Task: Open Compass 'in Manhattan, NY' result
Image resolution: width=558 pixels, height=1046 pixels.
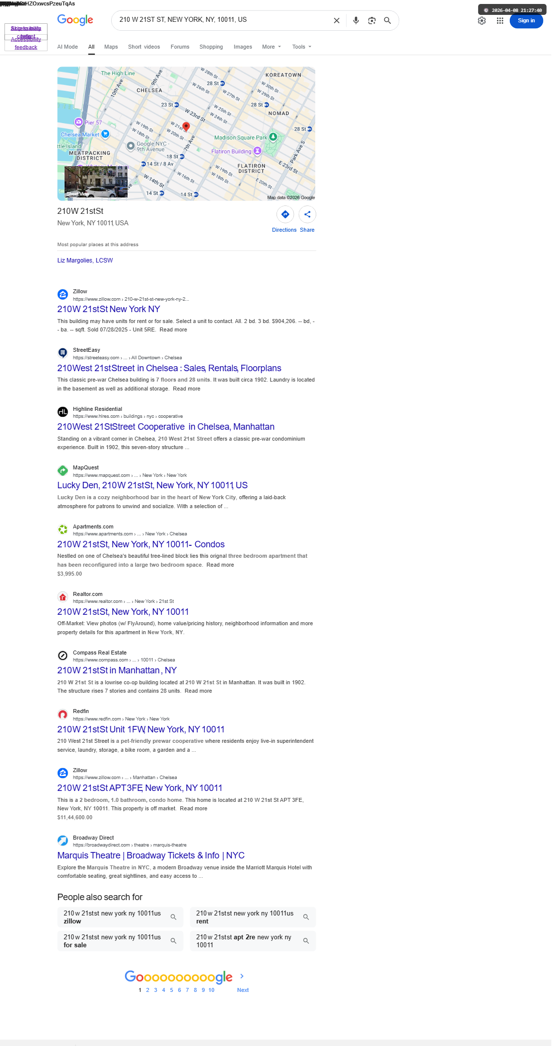Action: (x=117, y=670)
